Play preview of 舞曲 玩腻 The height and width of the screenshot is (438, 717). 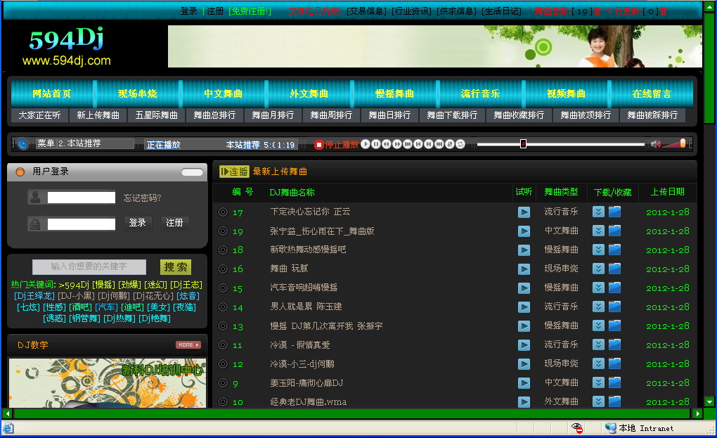point(524,269)
